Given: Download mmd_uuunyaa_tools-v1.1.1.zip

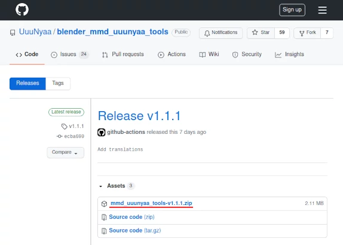Looking at the screenshot, I should pos(151,203).
